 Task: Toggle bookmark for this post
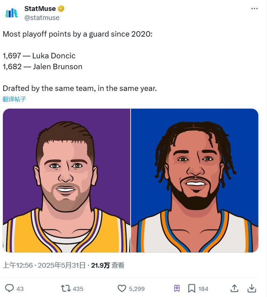click(x=192, y=288)
